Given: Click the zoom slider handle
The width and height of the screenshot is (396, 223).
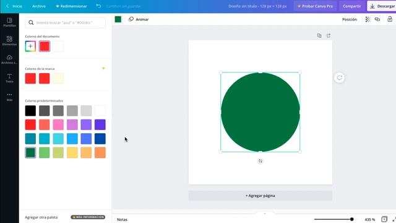Looking at the screenshot, I should tap(351, 219).
